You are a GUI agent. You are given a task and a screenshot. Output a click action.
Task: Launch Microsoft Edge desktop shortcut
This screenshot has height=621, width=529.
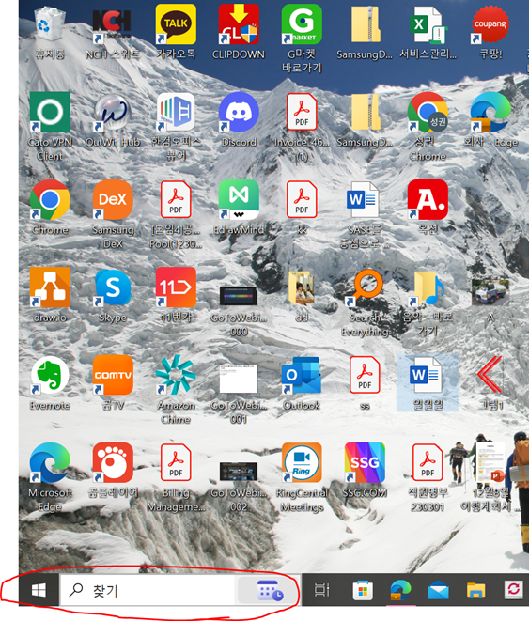tap(50, 462)
